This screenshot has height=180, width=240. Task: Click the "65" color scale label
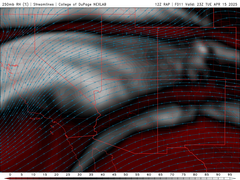point(160,175)
